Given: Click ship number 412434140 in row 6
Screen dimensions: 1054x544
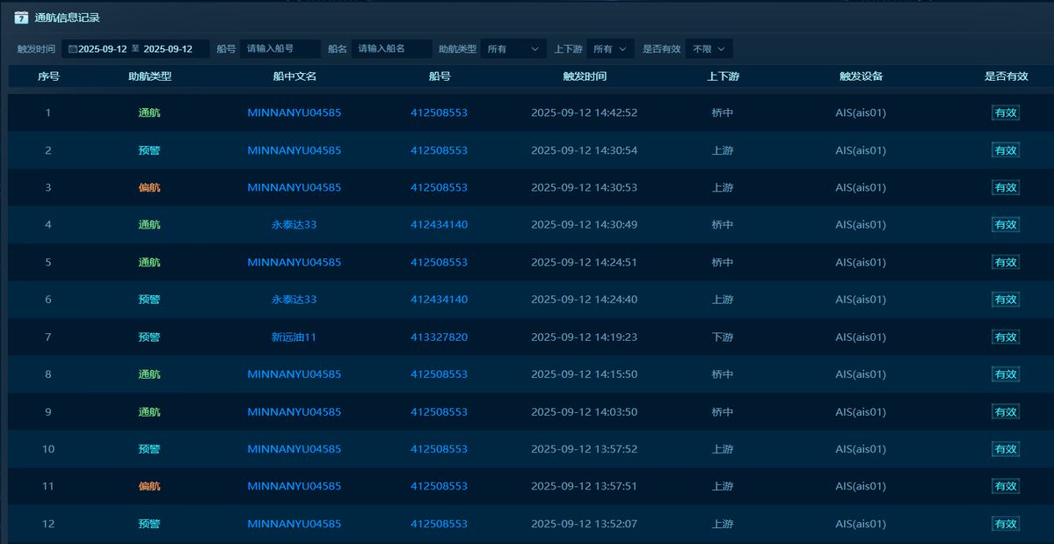Looking at the screenshot, I should click(x=439, y=300).
